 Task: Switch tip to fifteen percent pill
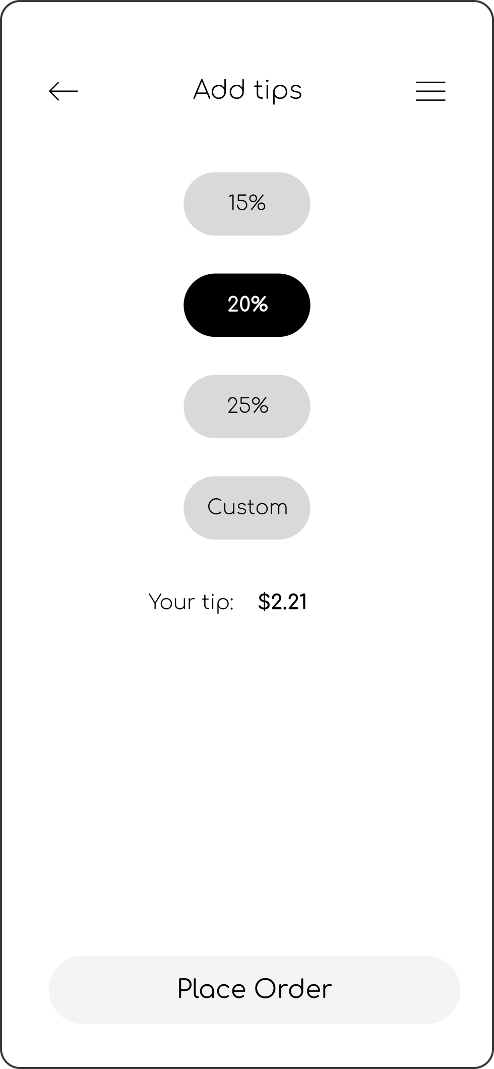pyautogui.click(x=247, y=204)
